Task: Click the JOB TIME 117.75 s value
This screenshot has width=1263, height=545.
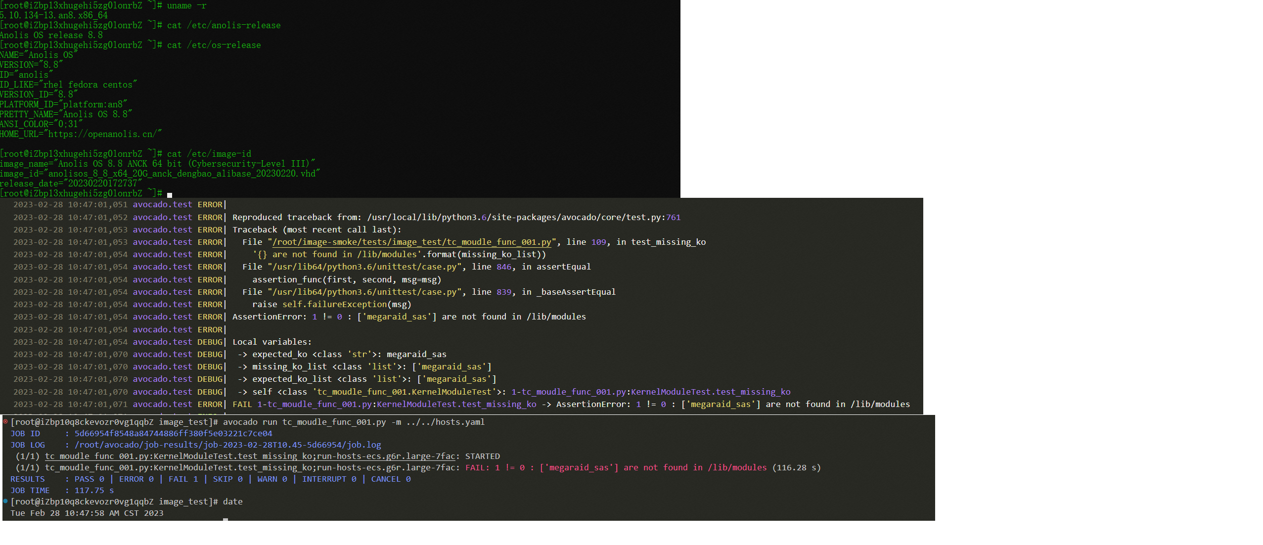Action: (94, 490)
